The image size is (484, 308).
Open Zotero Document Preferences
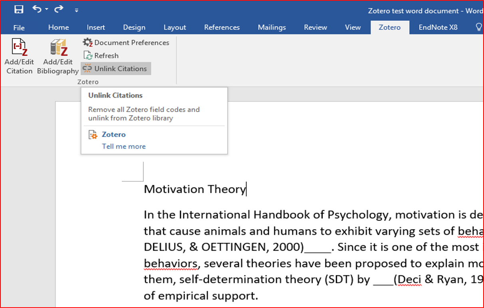click(x=126, y=42)
